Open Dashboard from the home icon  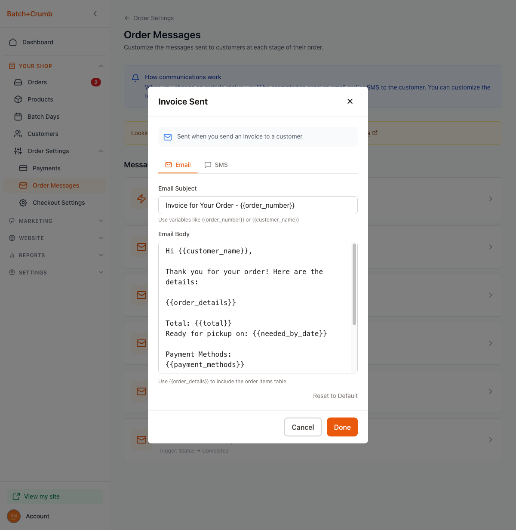tap(13, 42)
